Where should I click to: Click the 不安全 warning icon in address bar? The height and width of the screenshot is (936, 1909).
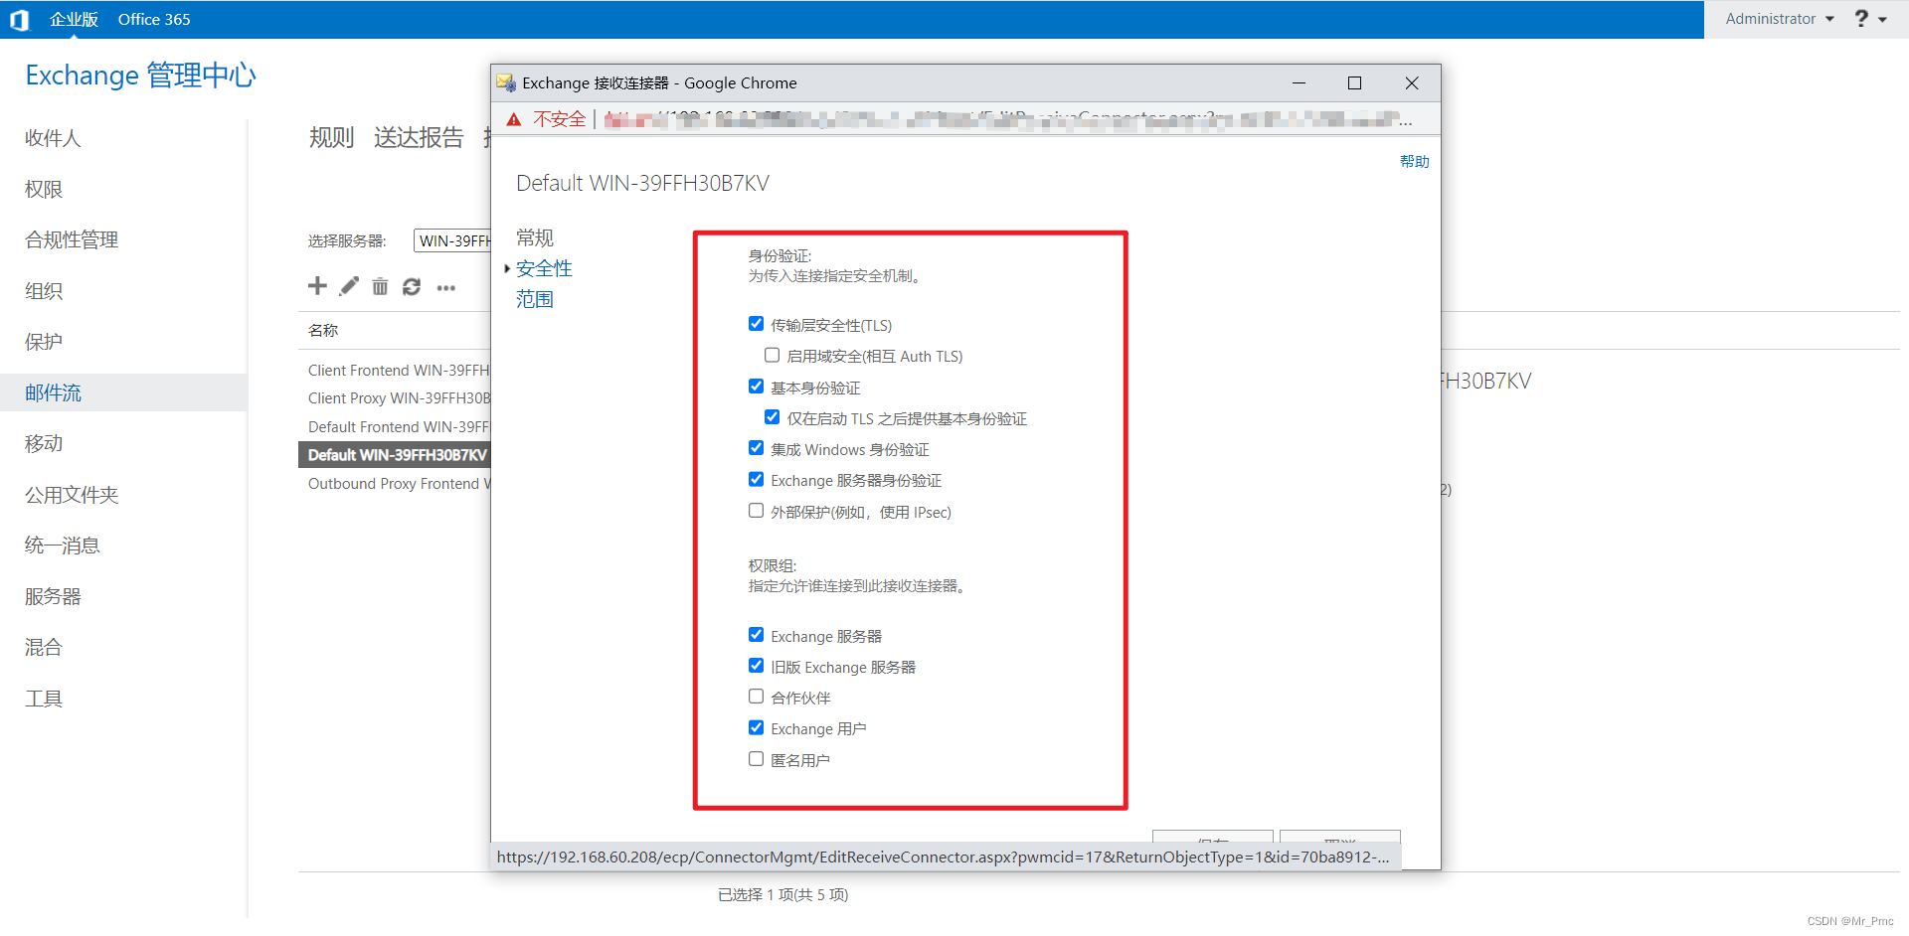click(514, 118)
